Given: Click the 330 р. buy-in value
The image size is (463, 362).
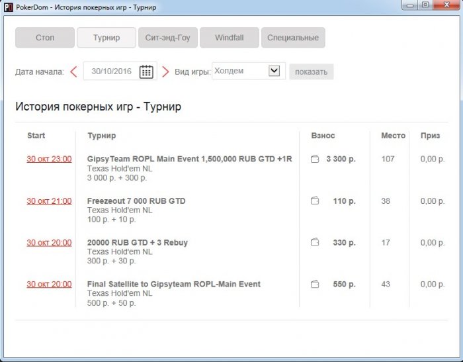Looking at the screenshot, I should point(345,243).
